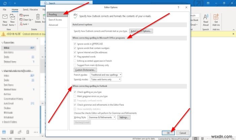Toggle Check grammar and refinements in Editor Pane
236x140 pixels.
click(x=75, y=105)
